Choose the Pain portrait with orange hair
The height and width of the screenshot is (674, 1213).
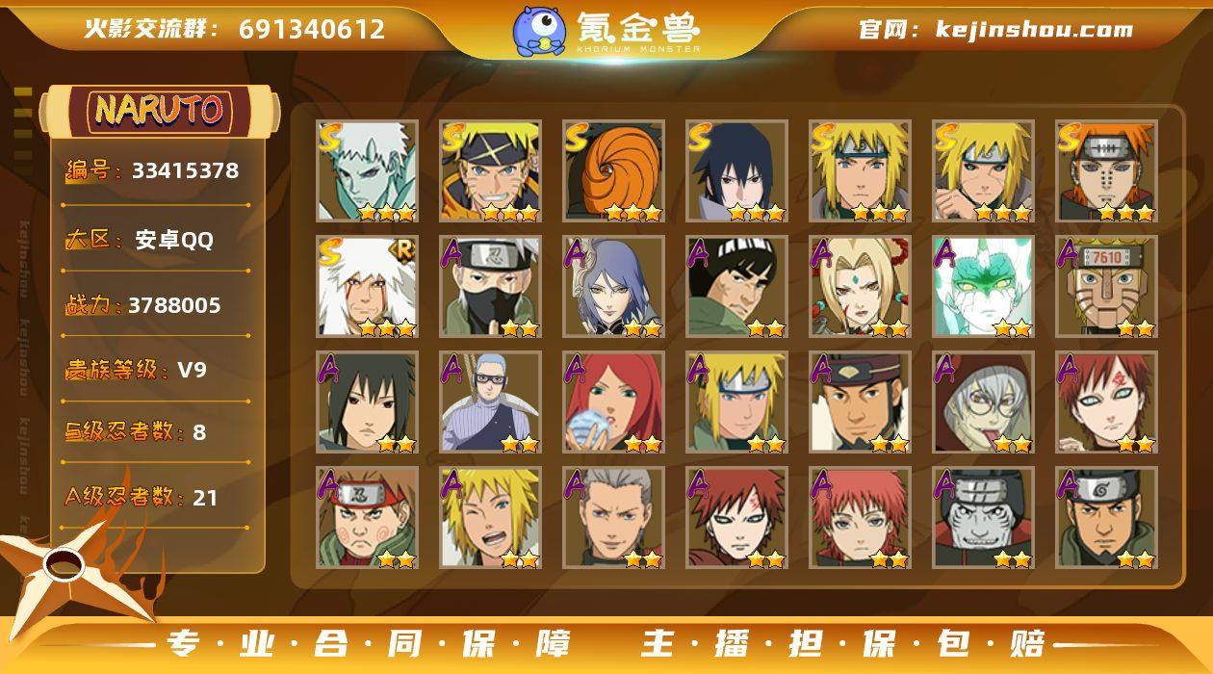pos(1106,170)
